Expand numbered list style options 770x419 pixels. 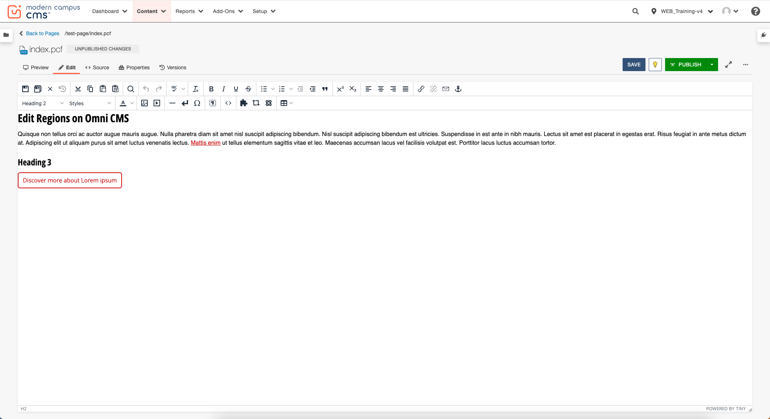click(291, 89)
